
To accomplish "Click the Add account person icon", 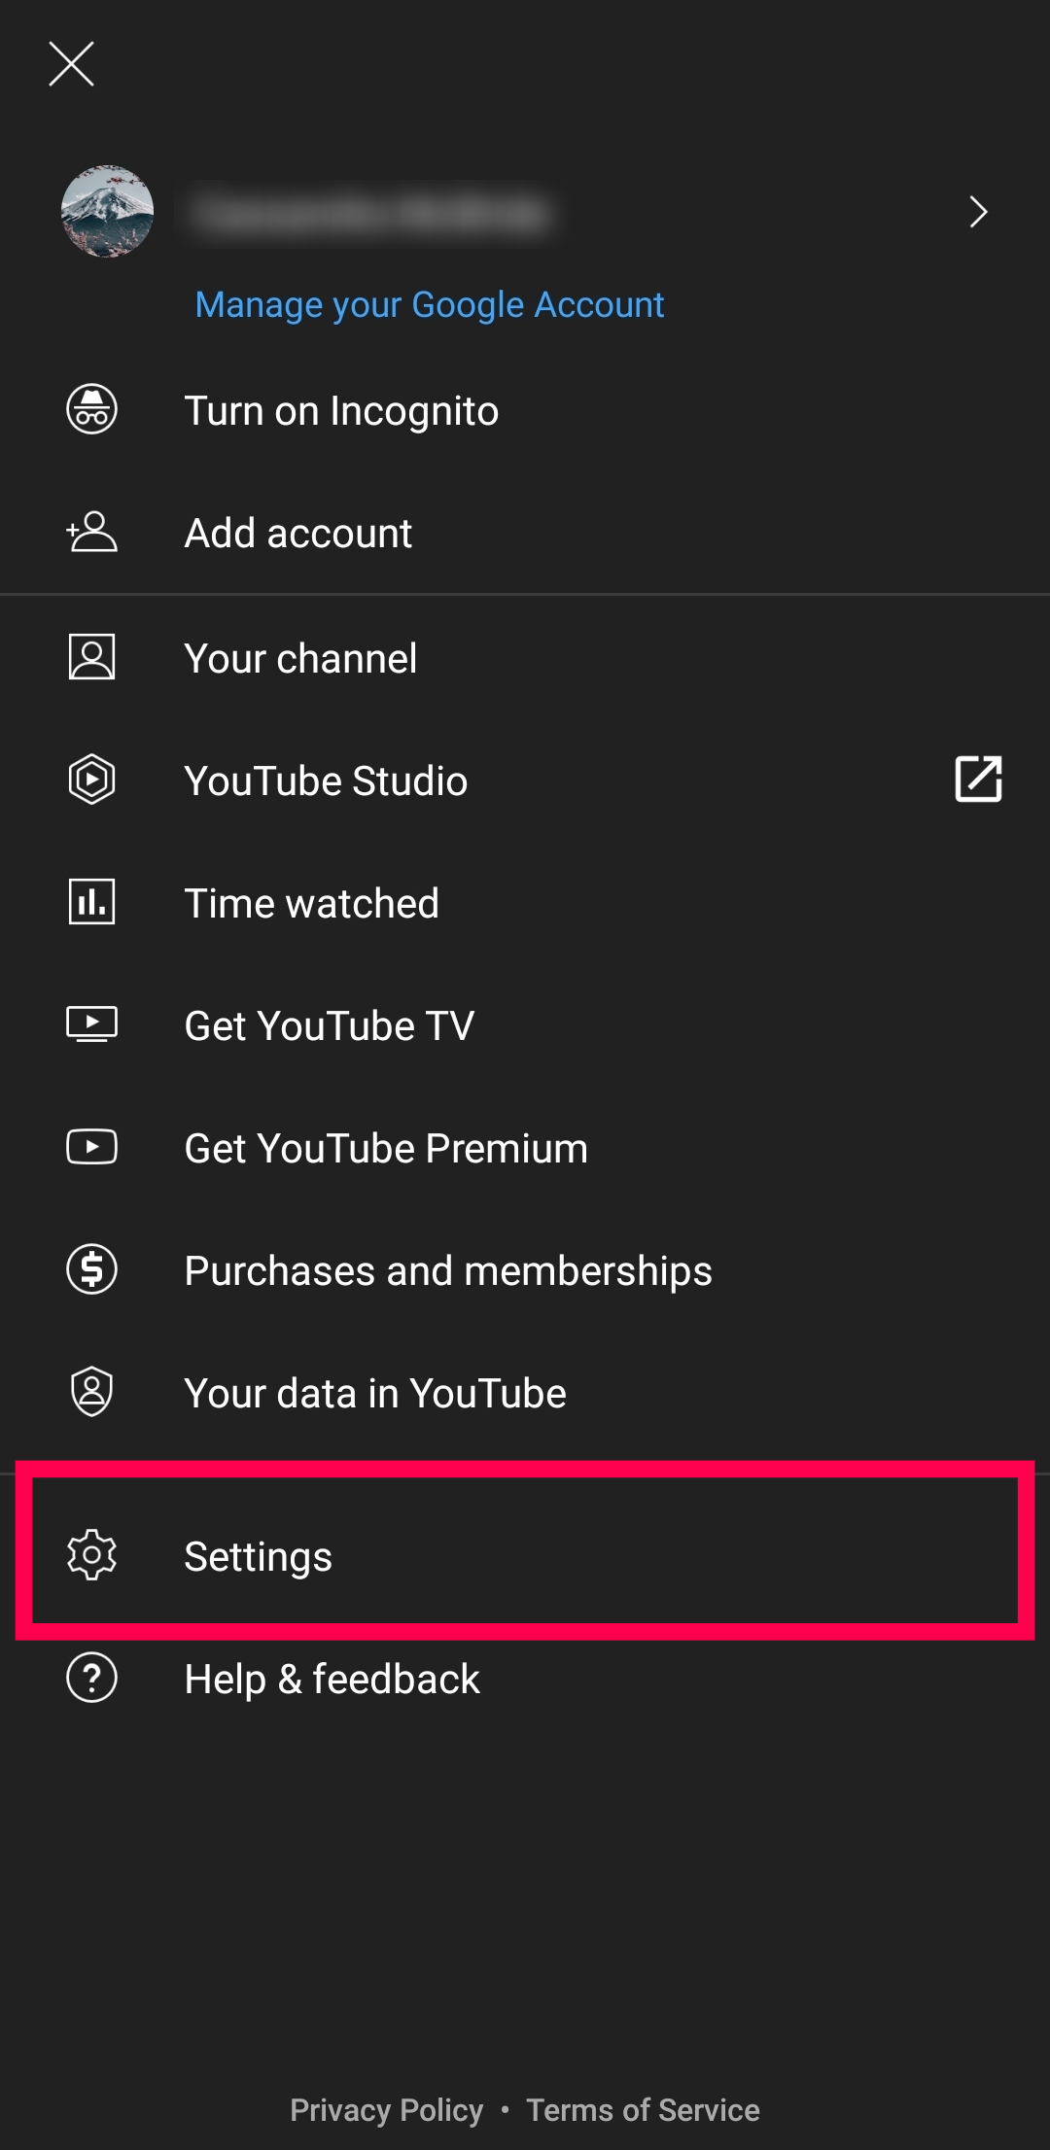I will [92, 532].
